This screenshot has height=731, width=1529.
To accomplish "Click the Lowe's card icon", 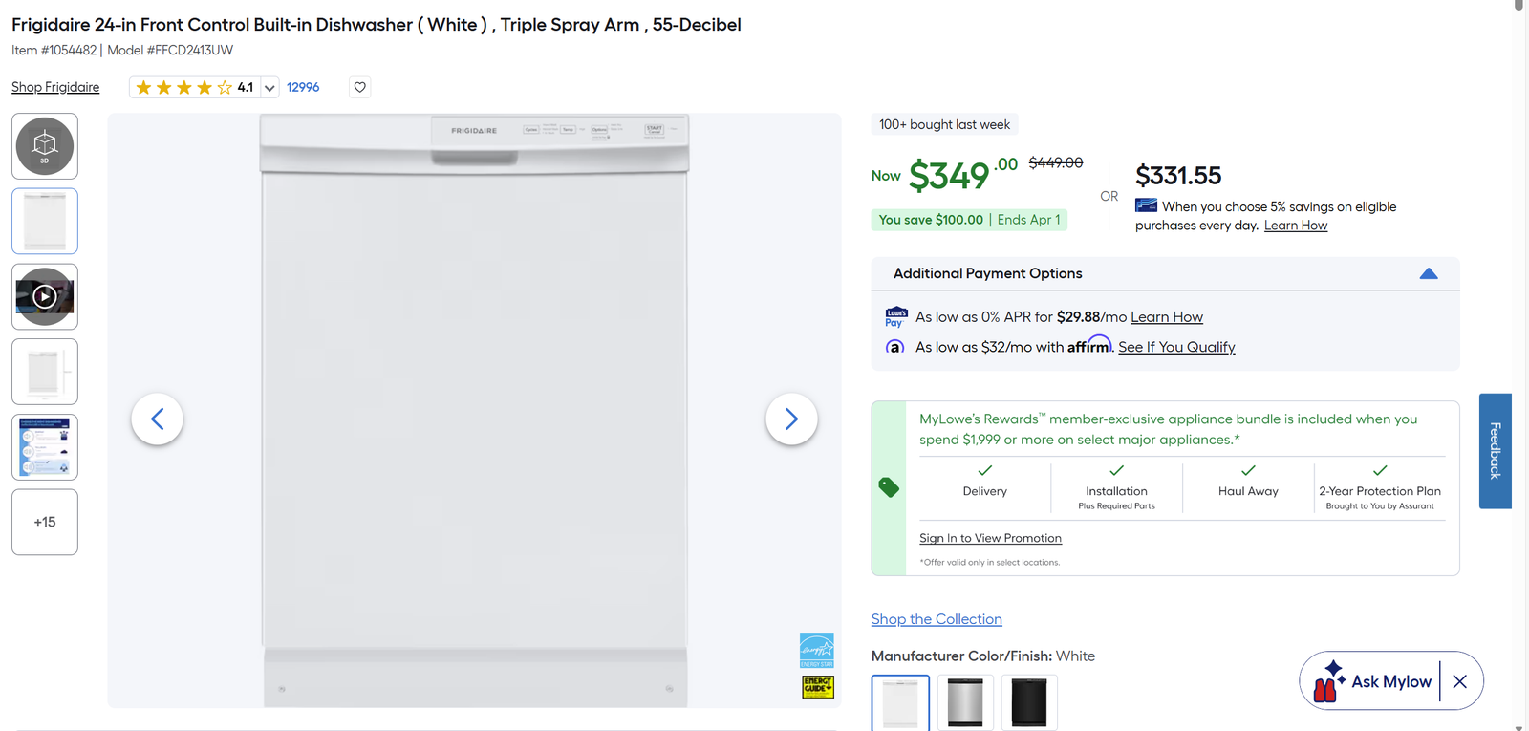I will pos(1146,205).
